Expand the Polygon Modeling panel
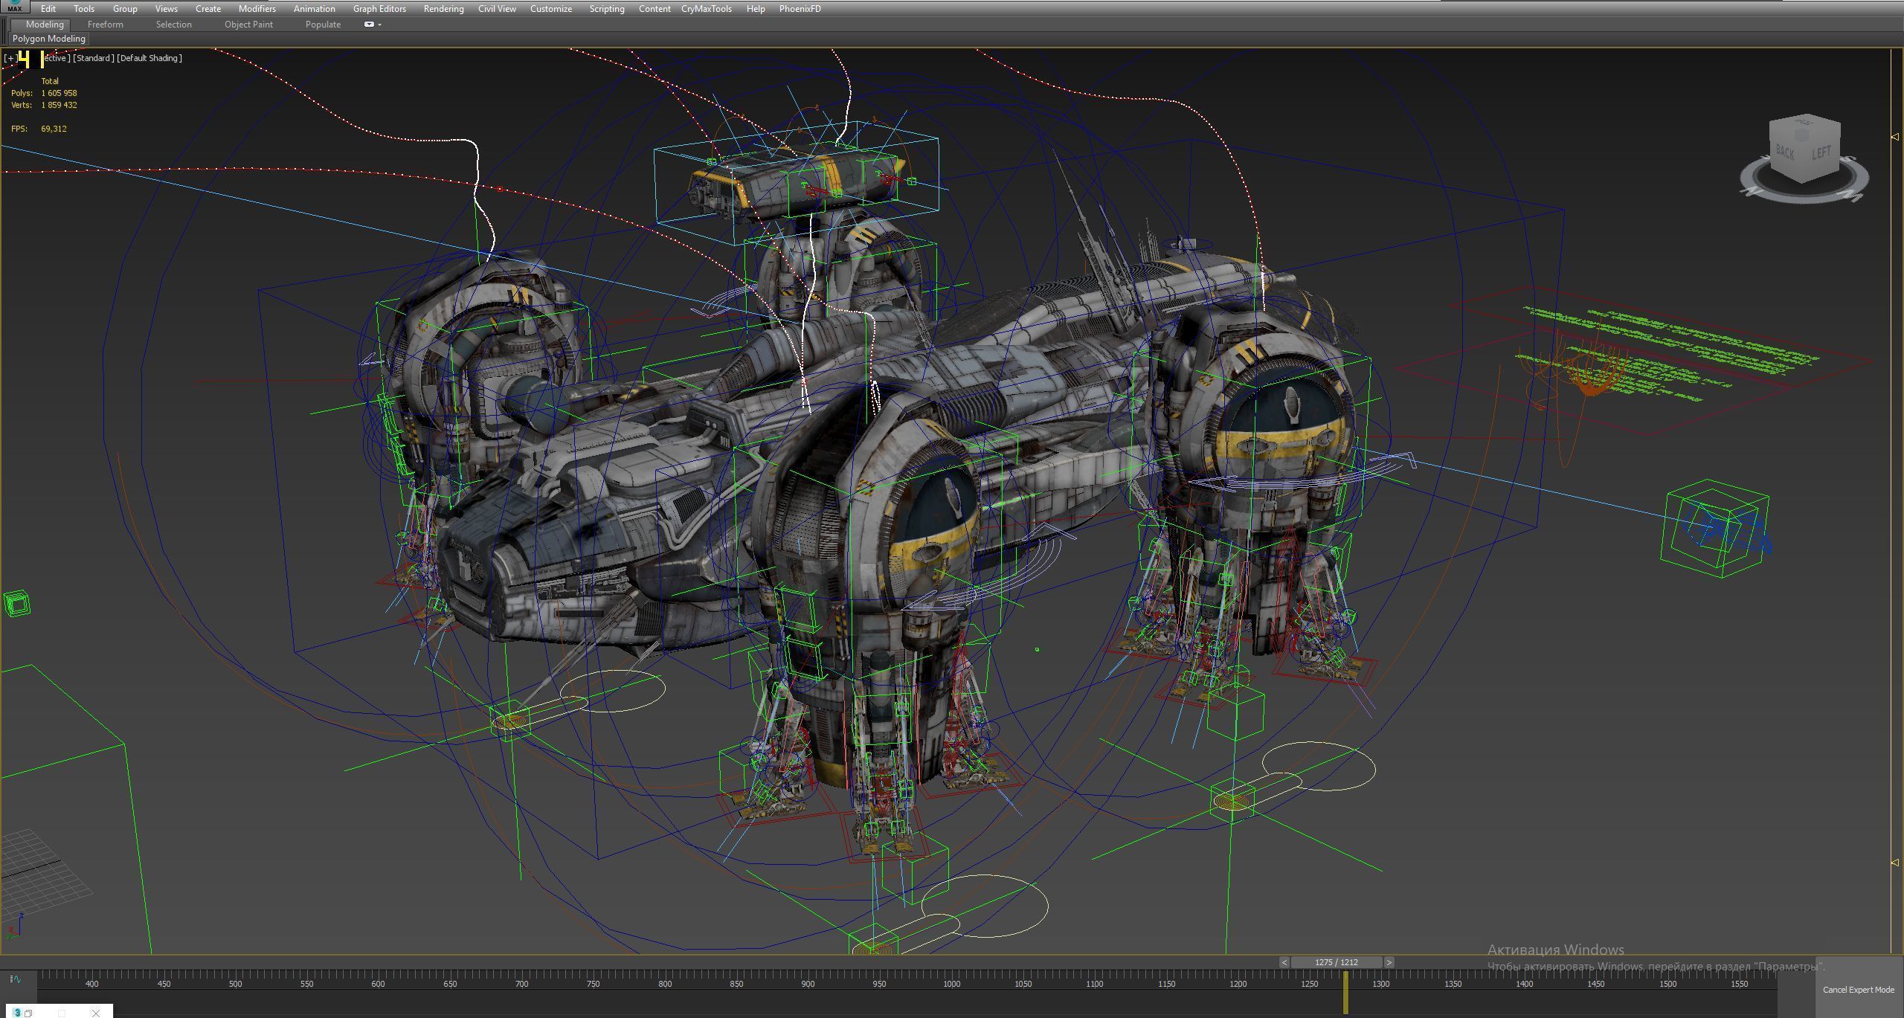Screen dimensions: 1904x1018 [x=49, y=39]
